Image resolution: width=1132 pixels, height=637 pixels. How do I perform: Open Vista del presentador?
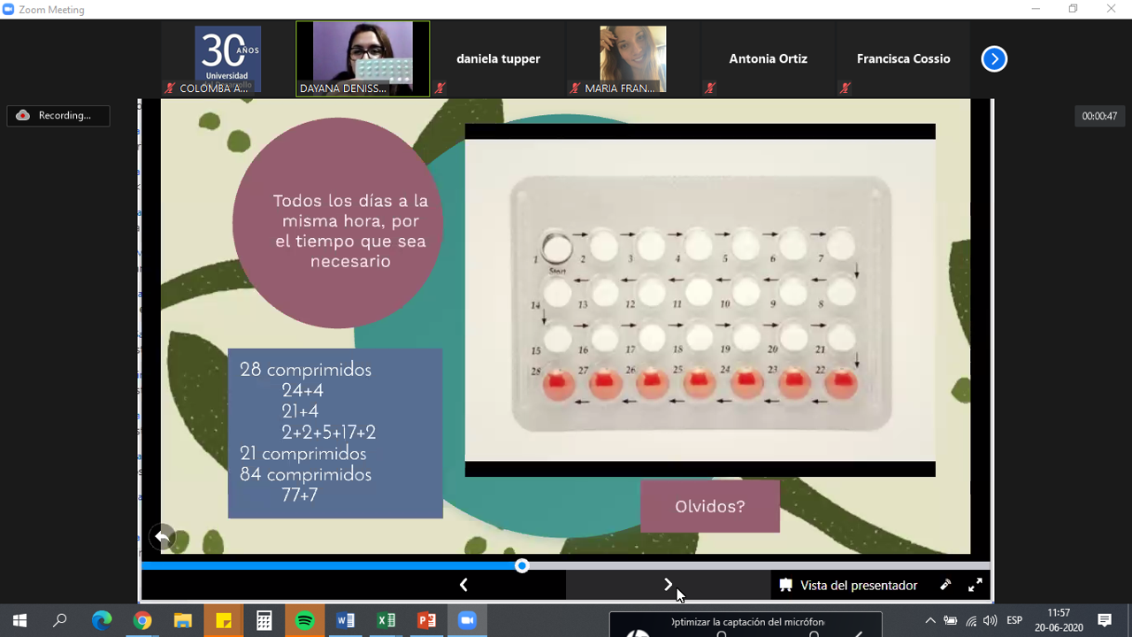click(x=848, y=585)
